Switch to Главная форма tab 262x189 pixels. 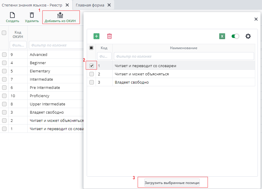(90, 5)
